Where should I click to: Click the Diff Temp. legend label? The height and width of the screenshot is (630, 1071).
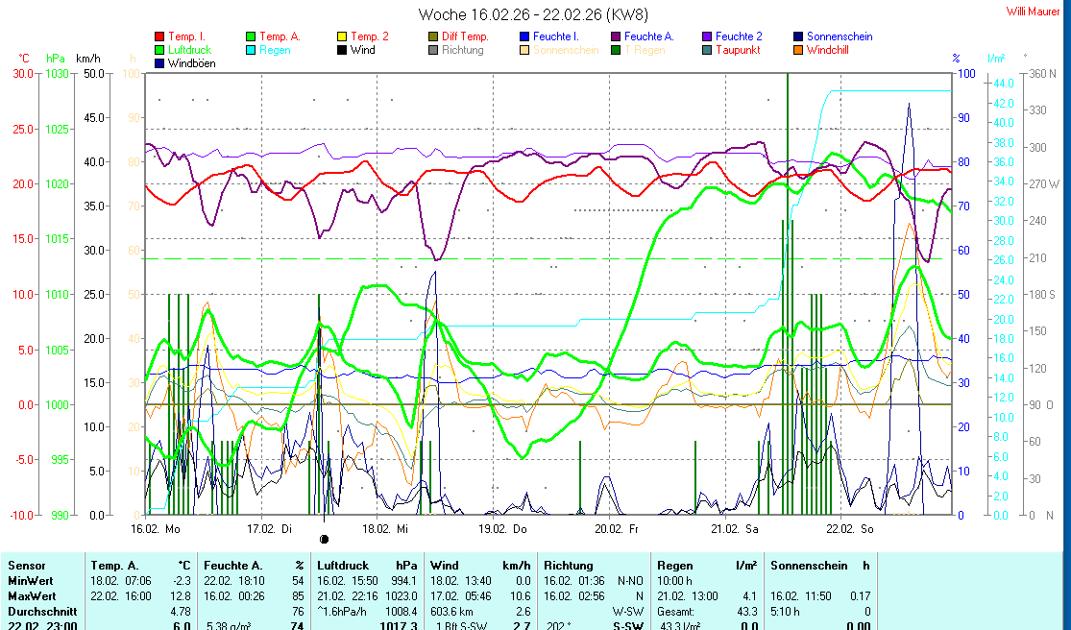tap(465, 36)
